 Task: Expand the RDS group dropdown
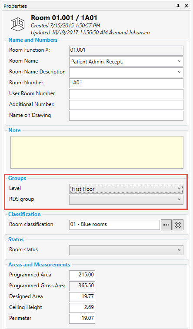pyautogui.click(x=126, y=199)
